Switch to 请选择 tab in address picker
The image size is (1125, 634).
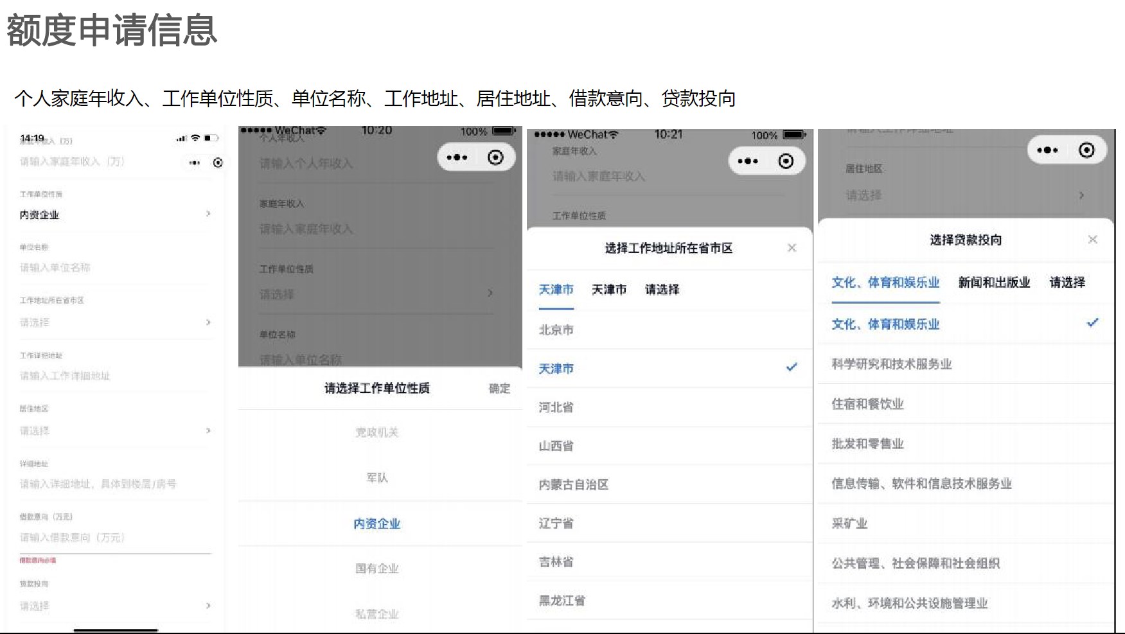point(662,290)
